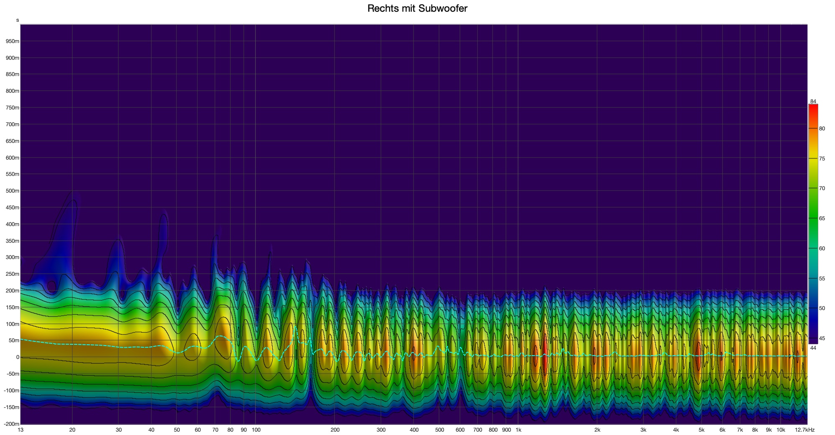Viewport: 835px width, 435px height.
Task: Click the 's' unit label above the time axis
Action: click(x=18, y=20)
